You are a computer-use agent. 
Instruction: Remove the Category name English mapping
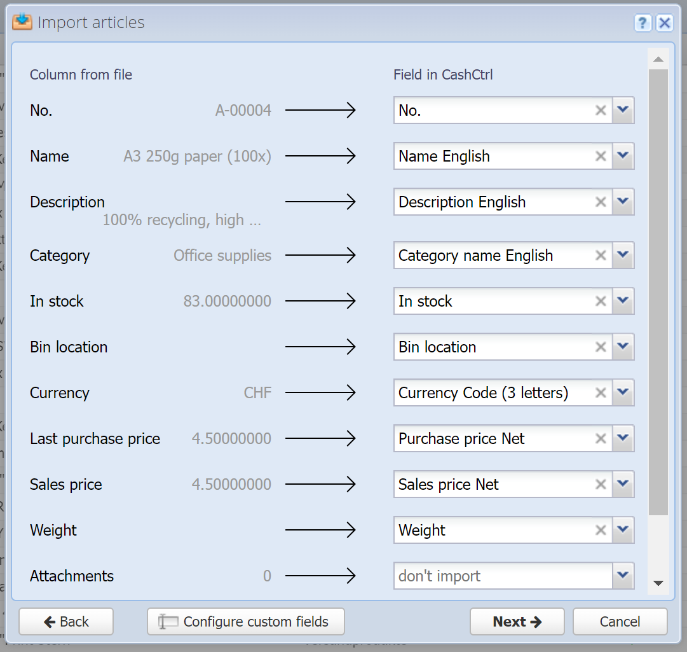coord(601,256)
